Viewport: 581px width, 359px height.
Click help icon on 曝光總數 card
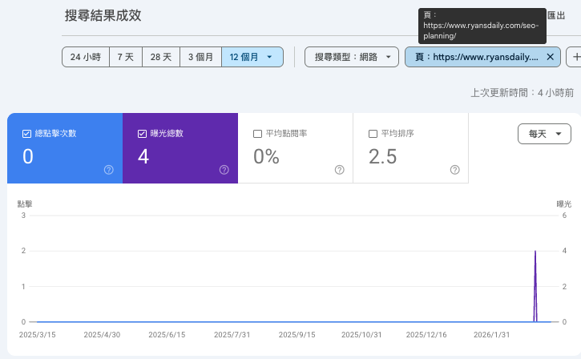(224, 170)
